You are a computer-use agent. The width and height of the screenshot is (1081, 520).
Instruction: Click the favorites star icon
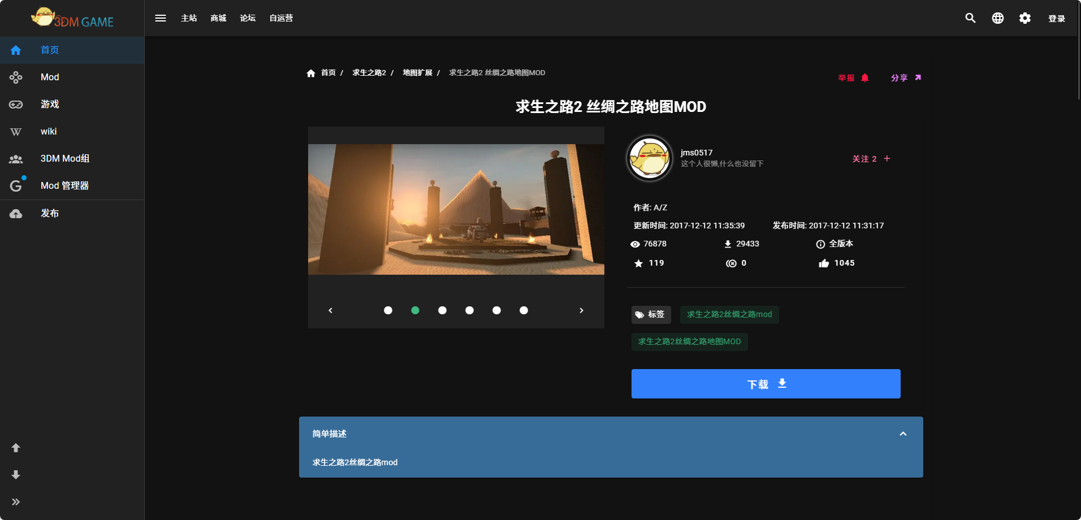[638, 263]
